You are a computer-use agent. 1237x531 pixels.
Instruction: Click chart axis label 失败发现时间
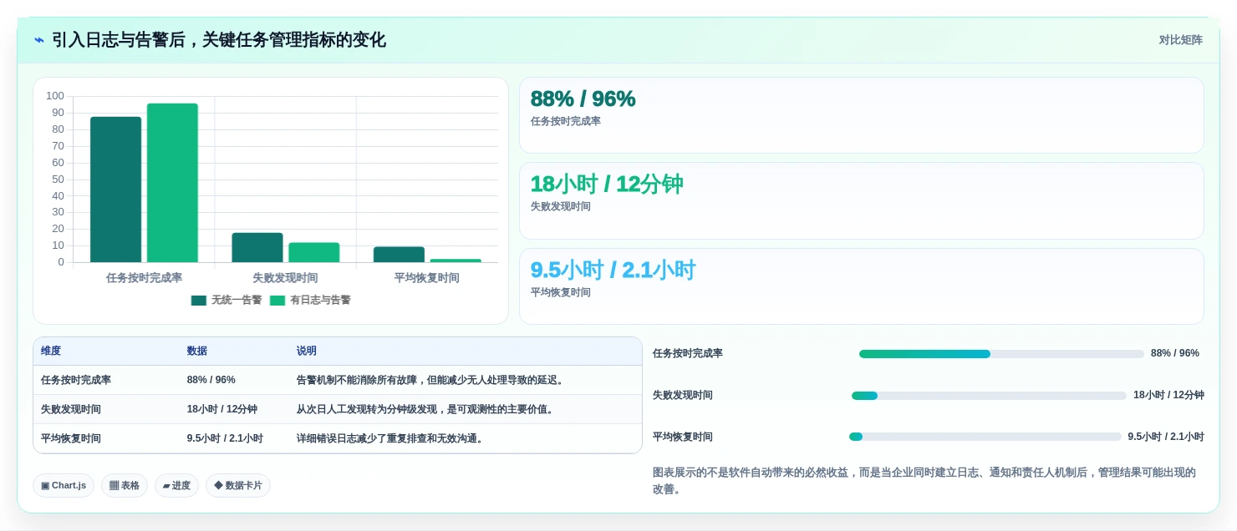(x=285, y=278)
